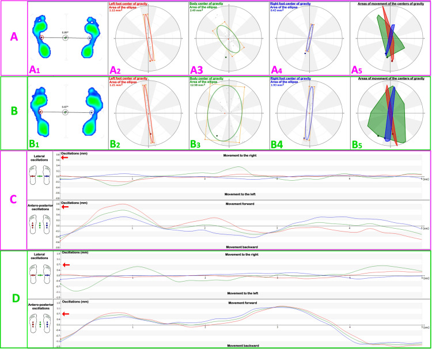432x349 pixels.
Task: Click the 1.21 mm² left-foot ellipse area value
Action: pyautogui.click(x=116, y=85)
